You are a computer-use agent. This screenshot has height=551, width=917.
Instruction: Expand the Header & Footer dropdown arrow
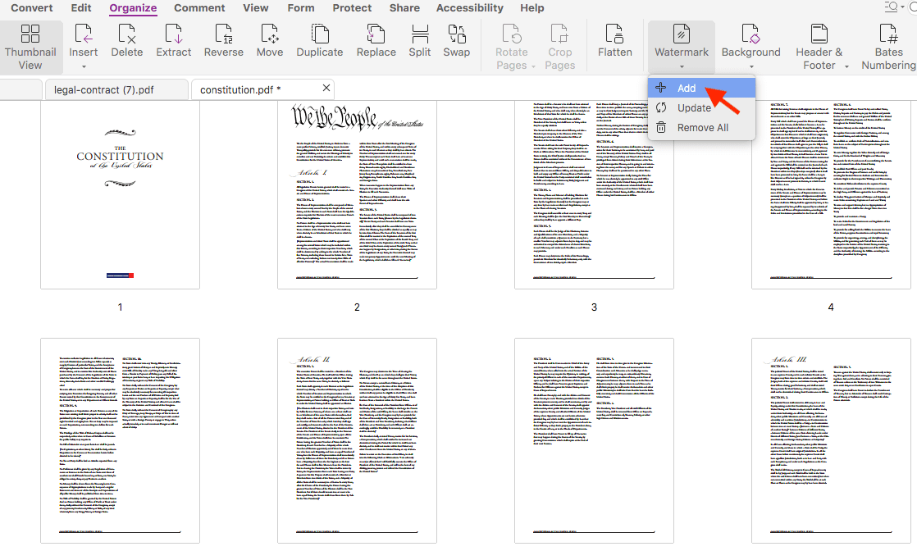coord(846,66)
